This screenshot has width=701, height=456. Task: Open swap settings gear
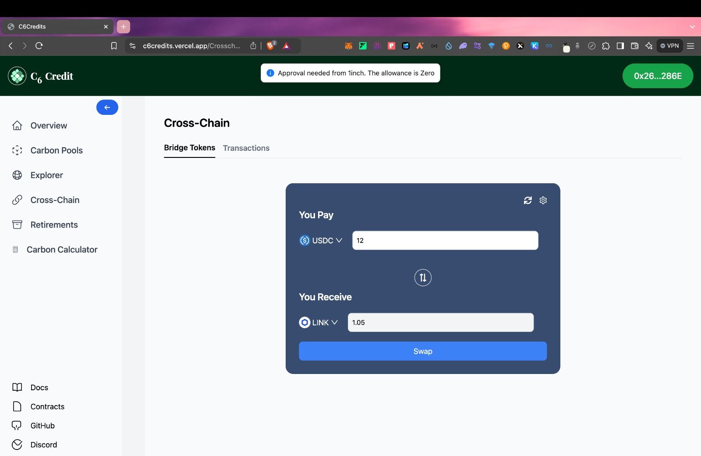click(543, 200)
